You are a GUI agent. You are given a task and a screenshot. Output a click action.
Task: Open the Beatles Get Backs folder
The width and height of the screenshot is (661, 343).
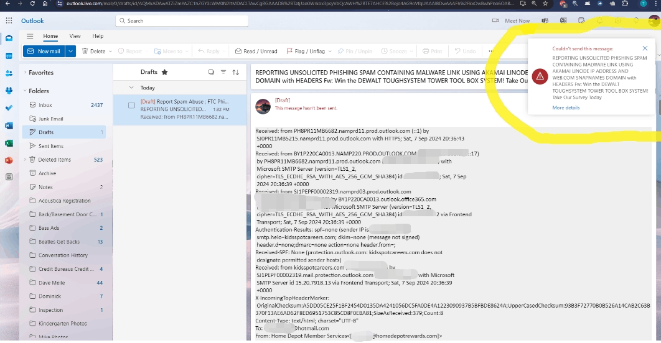tap(63, 242)
